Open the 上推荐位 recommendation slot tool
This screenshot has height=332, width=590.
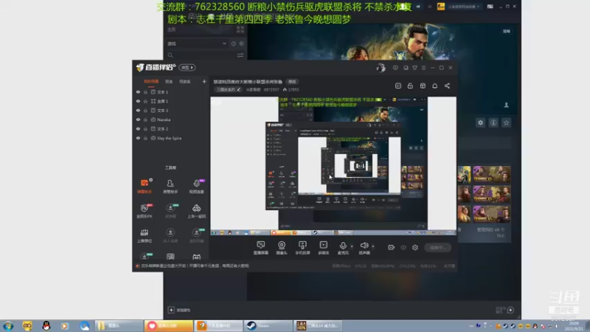coord(145,235)
